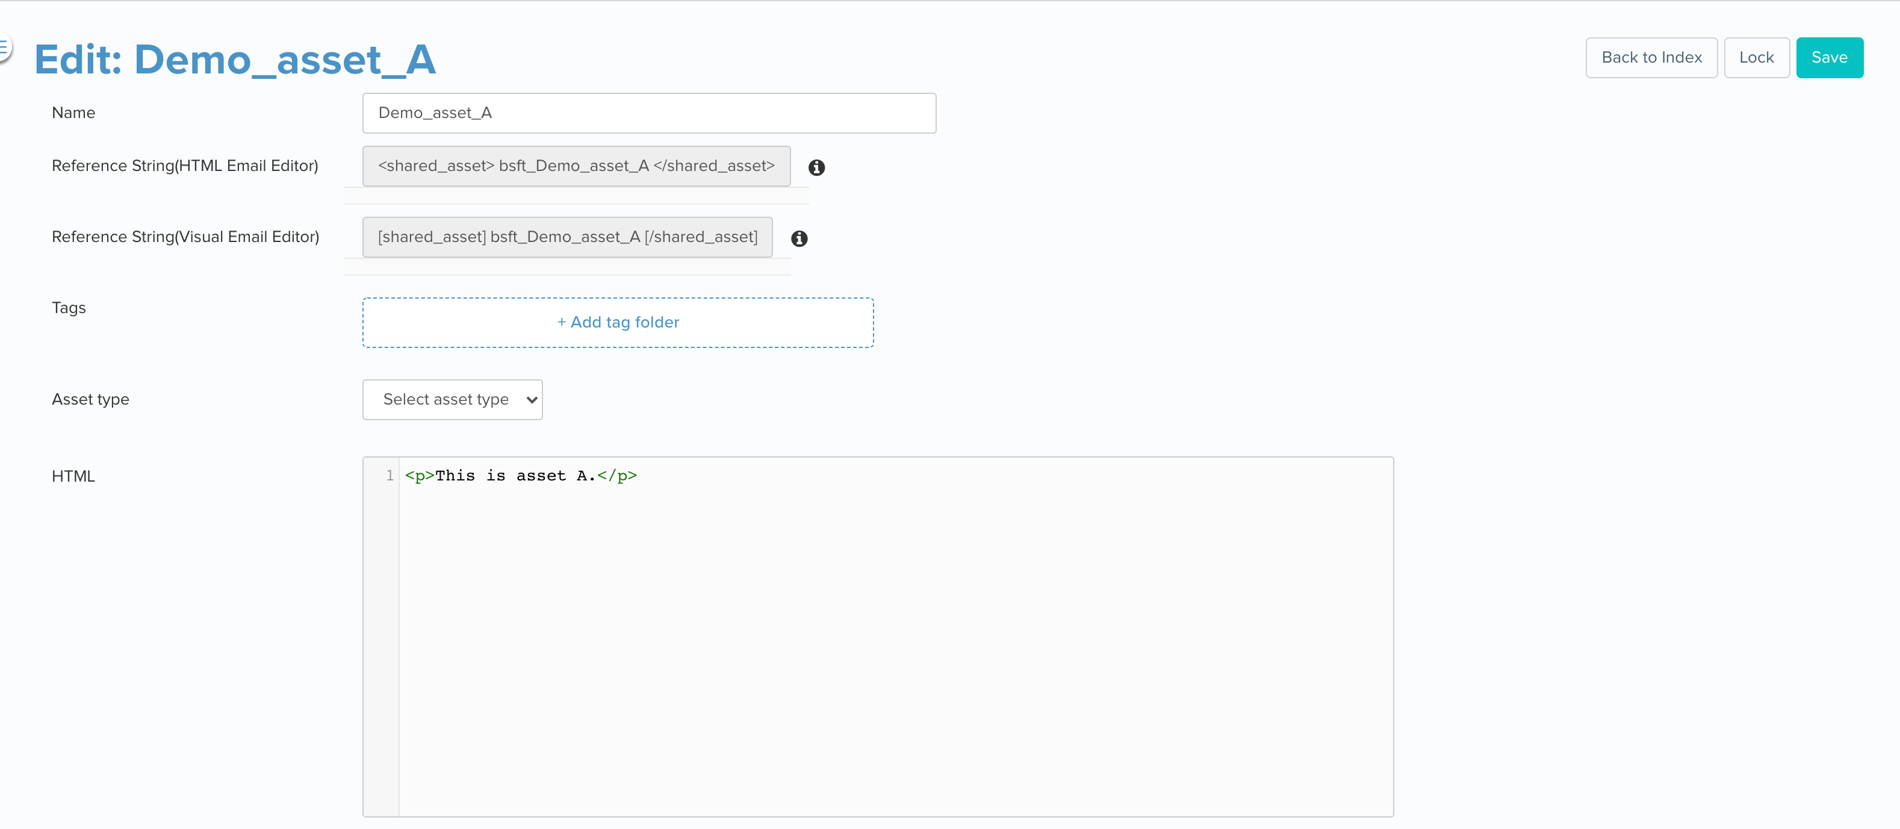Click the HTML section label

(73, 476)
